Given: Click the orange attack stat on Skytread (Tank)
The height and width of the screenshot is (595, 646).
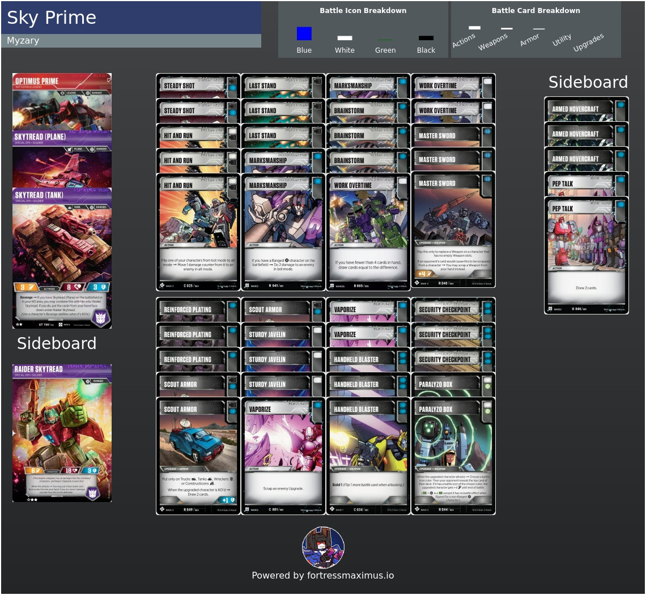Looking at the screenshot, I should [x=27, y=287].
